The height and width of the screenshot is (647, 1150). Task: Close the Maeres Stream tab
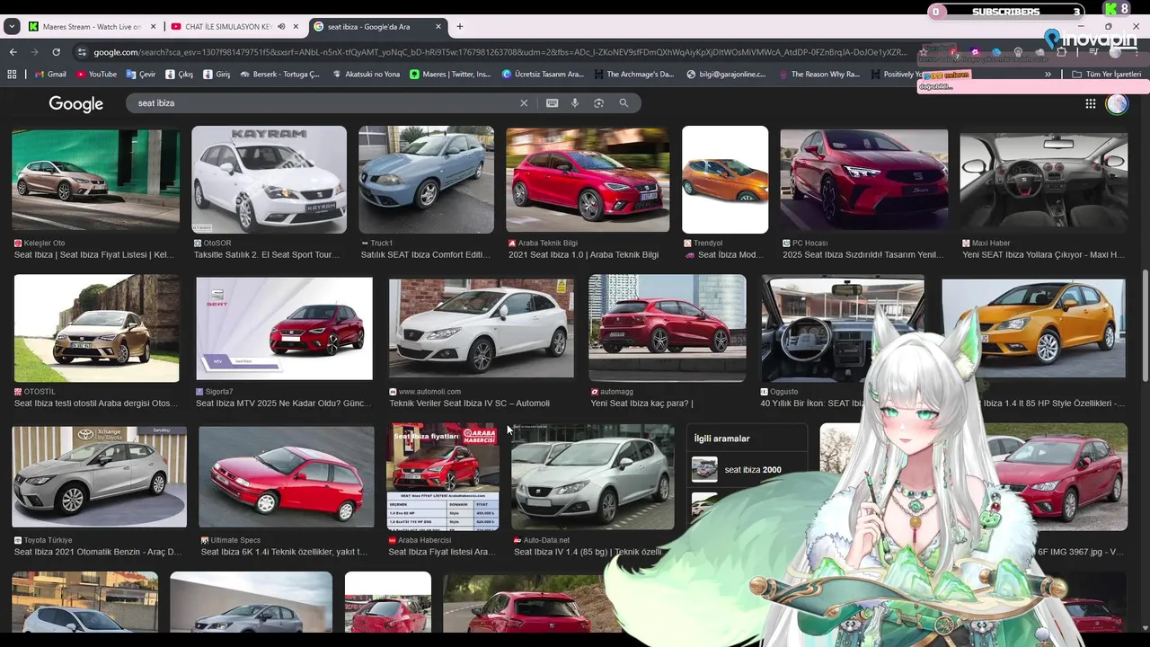[153, 27]
